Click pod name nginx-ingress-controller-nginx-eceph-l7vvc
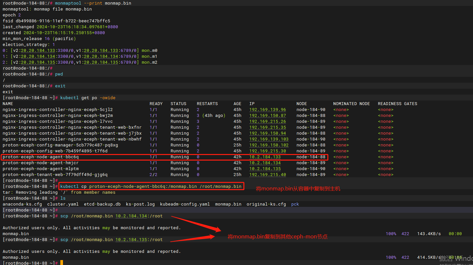Viewport: 473px width, 265px height. click(58, 121)
